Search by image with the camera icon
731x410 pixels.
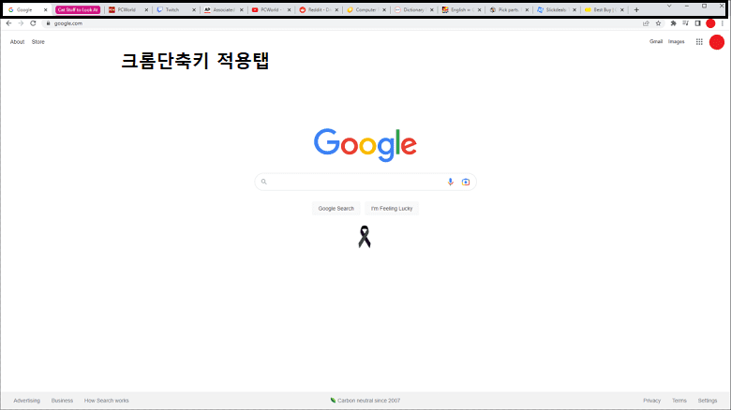pos(466,182)
